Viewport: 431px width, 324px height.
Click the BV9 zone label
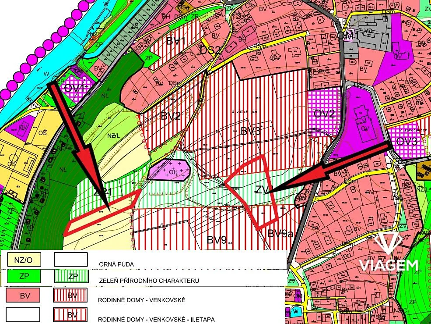click(217, 240)
